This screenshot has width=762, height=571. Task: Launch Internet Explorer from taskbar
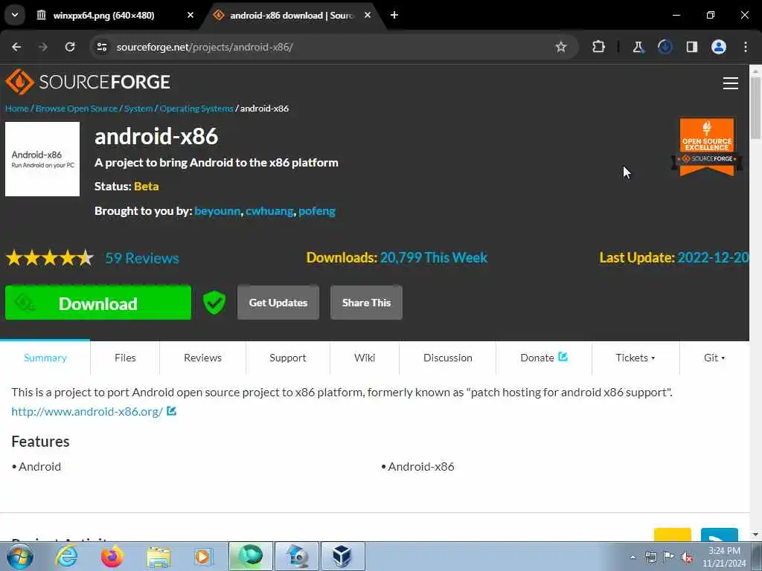66,556
